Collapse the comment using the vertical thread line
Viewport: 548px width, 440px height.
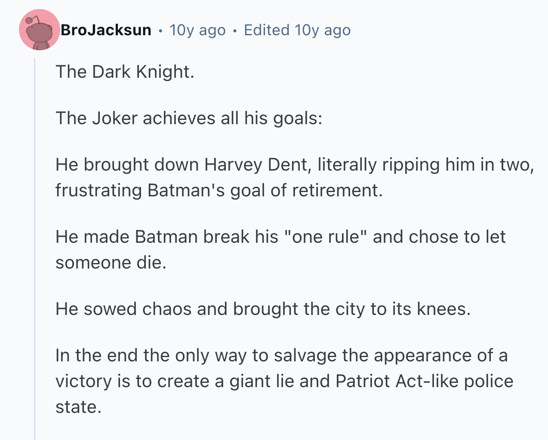coord(35,249)
